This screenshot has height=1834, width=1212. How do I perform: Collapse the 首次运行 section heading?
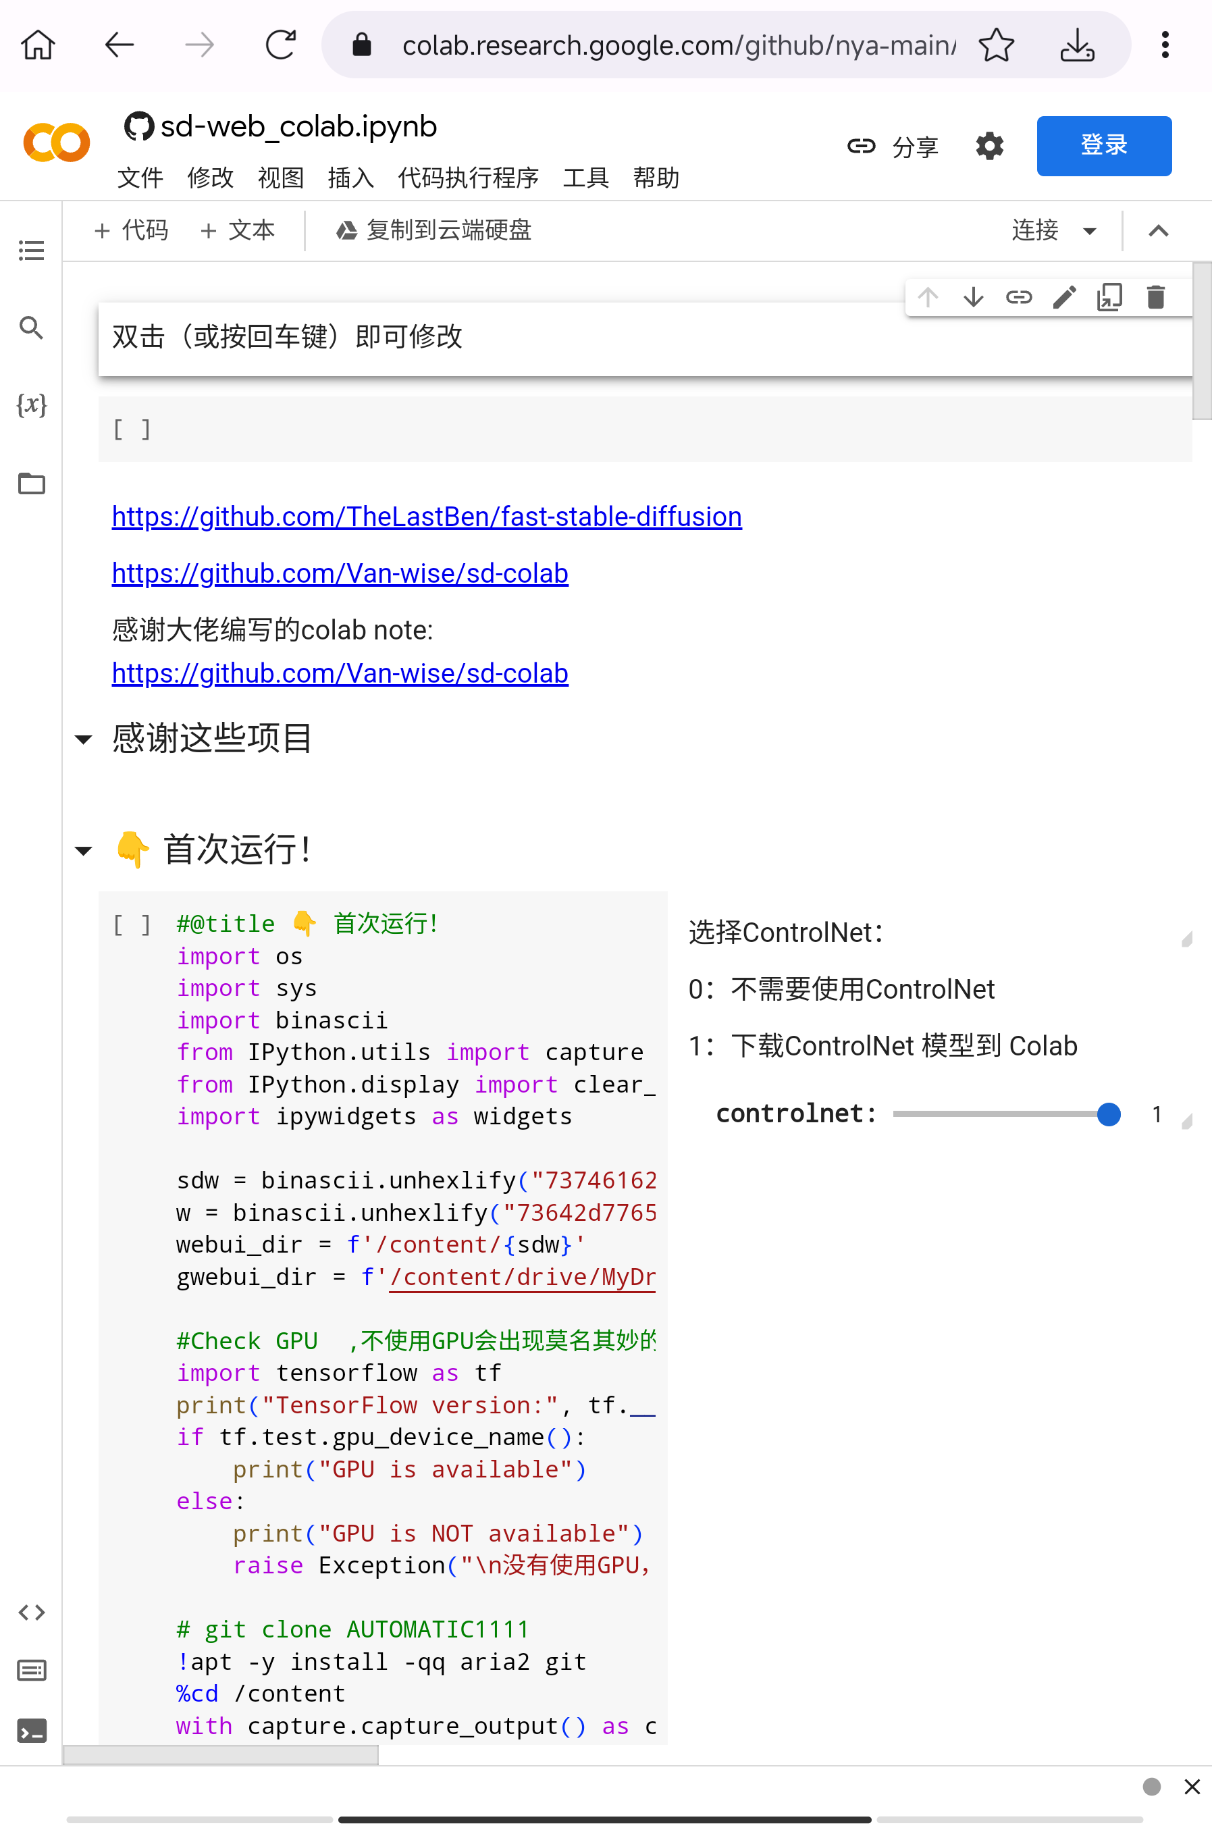[x=84, y=851]
